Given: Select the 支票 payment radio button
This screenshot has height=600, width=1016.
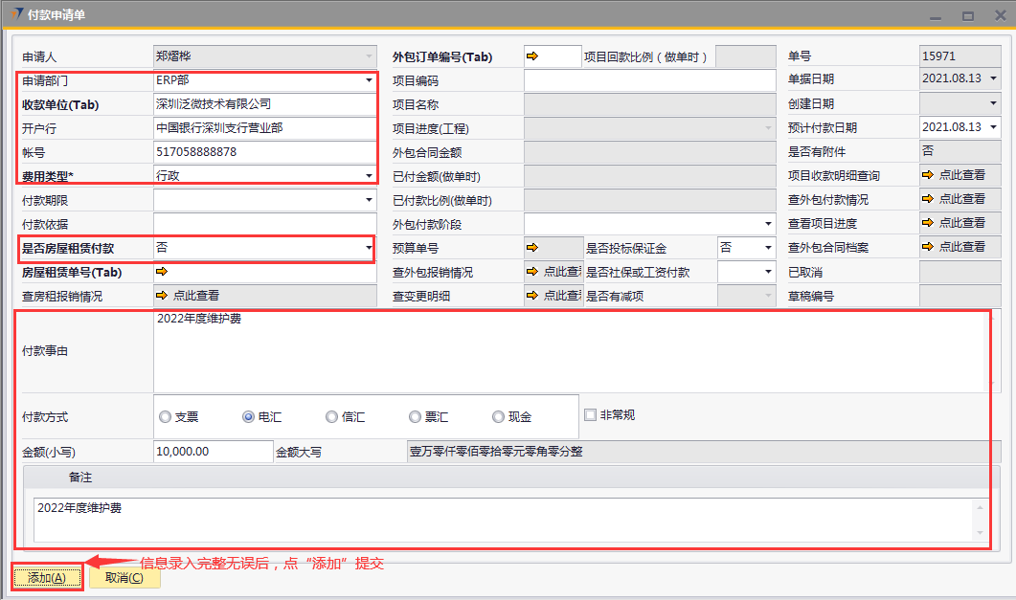Looking at the screenshot, I should pyautogui.click(x=166, y=417).
